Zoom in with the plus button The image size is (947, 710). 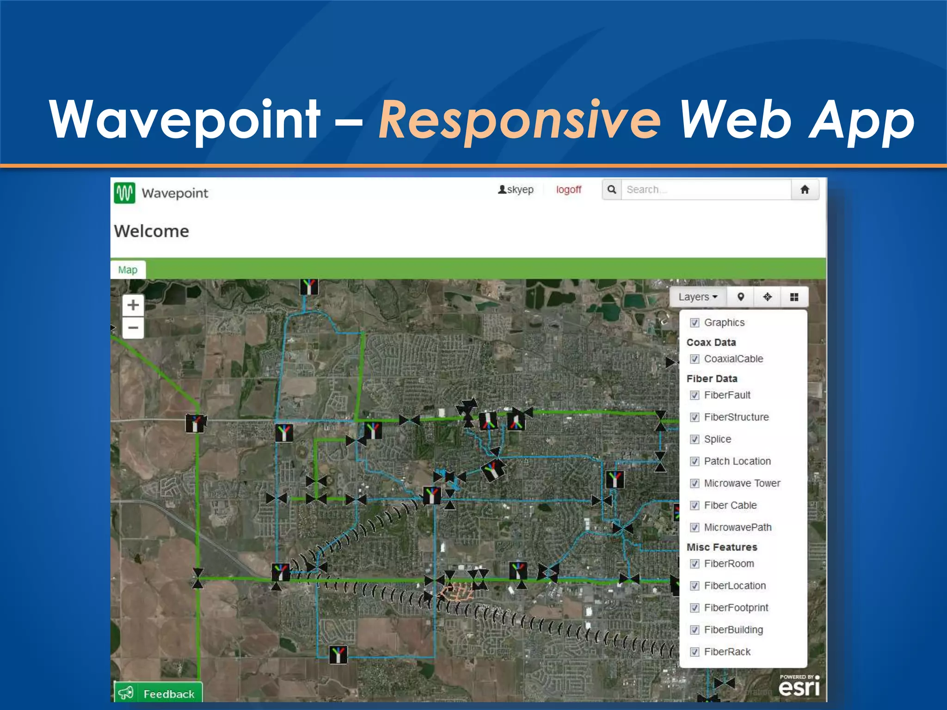(x=133, y=305)
